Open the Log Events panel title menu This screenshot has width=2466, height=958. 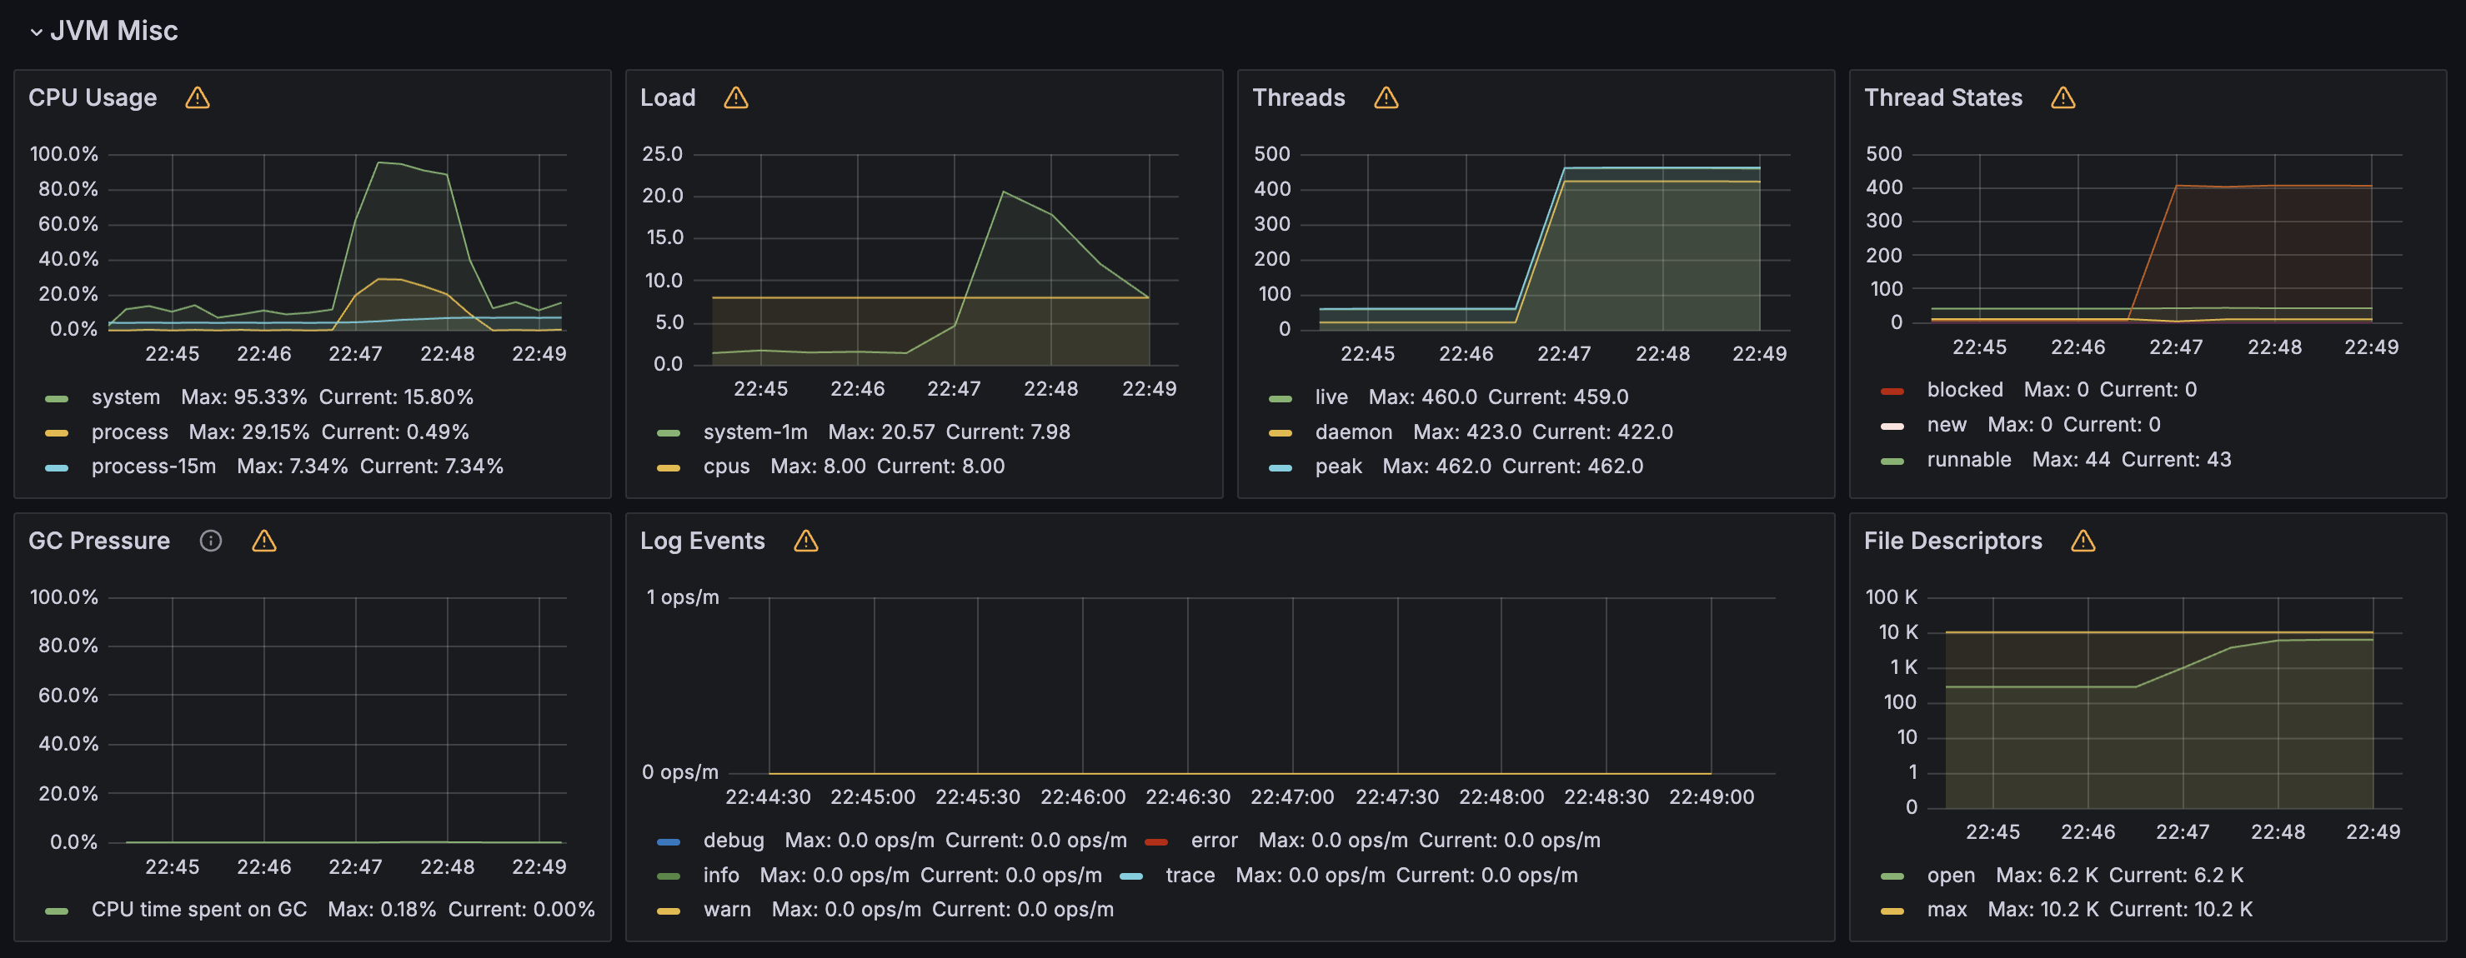[702, 541]
